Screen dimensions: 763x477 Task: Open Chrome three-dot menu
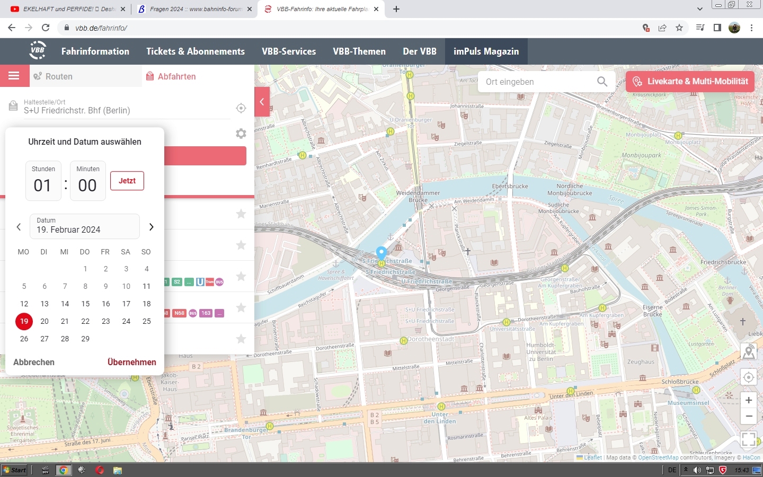[751, 28]
